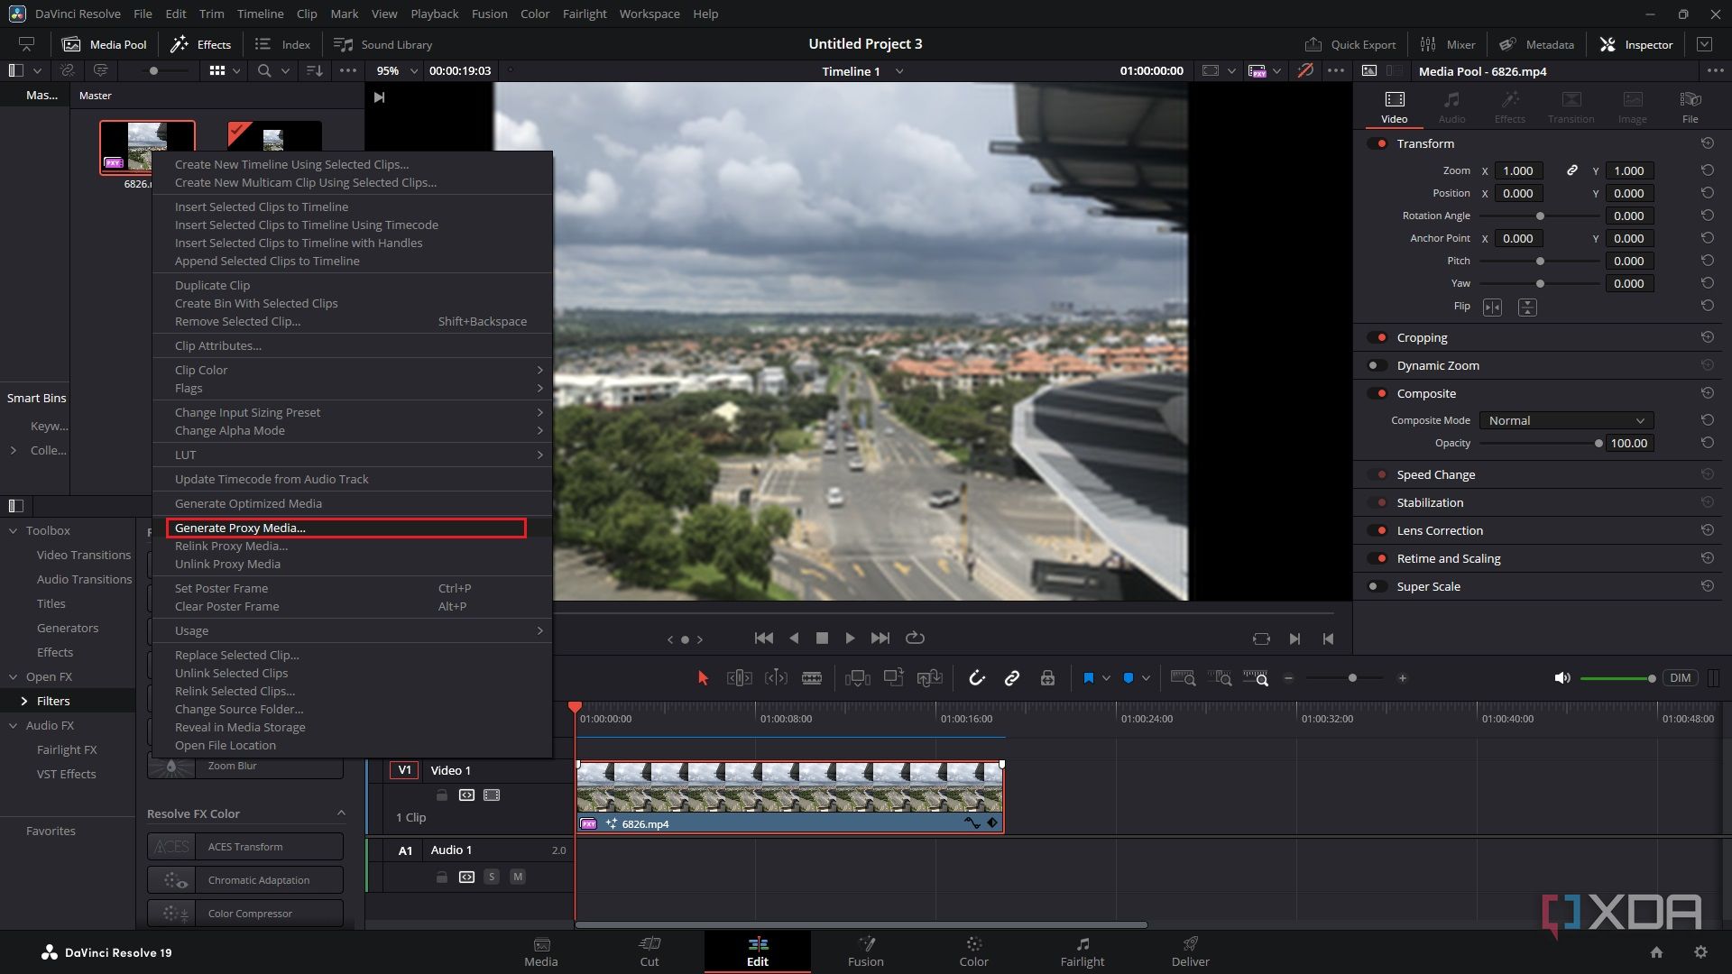Toggle Linked Selection with the chain icon

(1011, 677)
